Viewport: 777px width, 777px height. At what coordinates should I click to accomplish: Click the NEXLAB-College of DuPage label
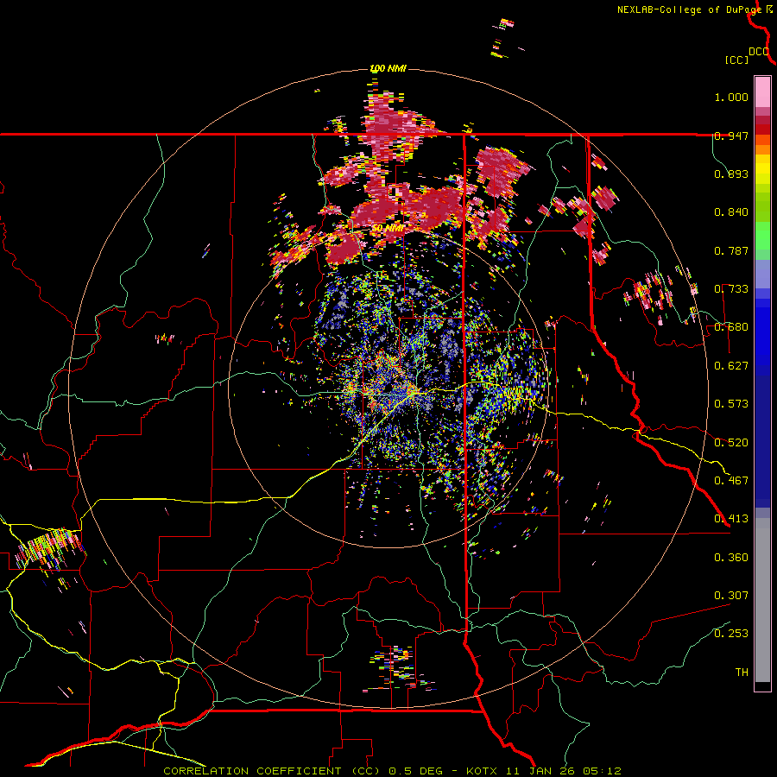coord(689,9)
